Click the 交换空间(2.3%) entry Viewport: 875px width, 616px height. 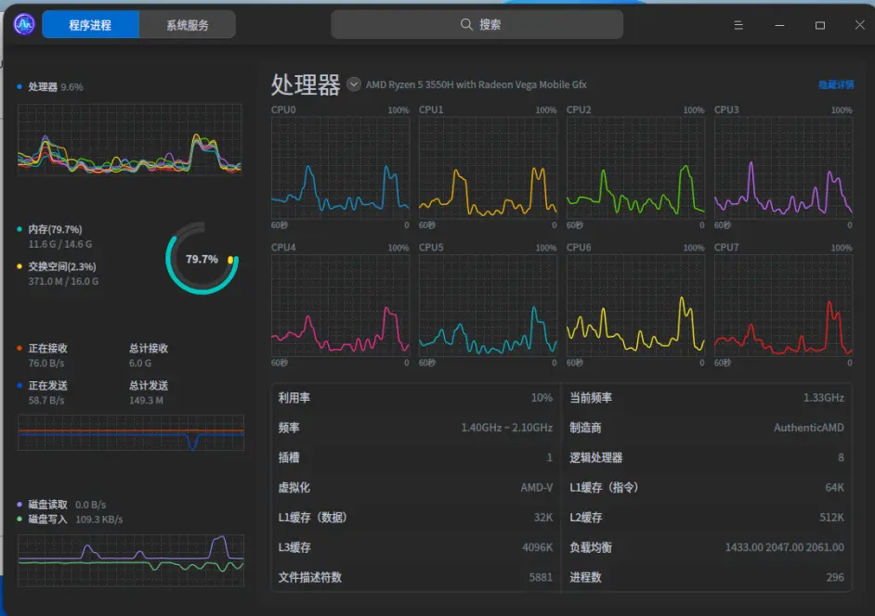pos(57,266)
